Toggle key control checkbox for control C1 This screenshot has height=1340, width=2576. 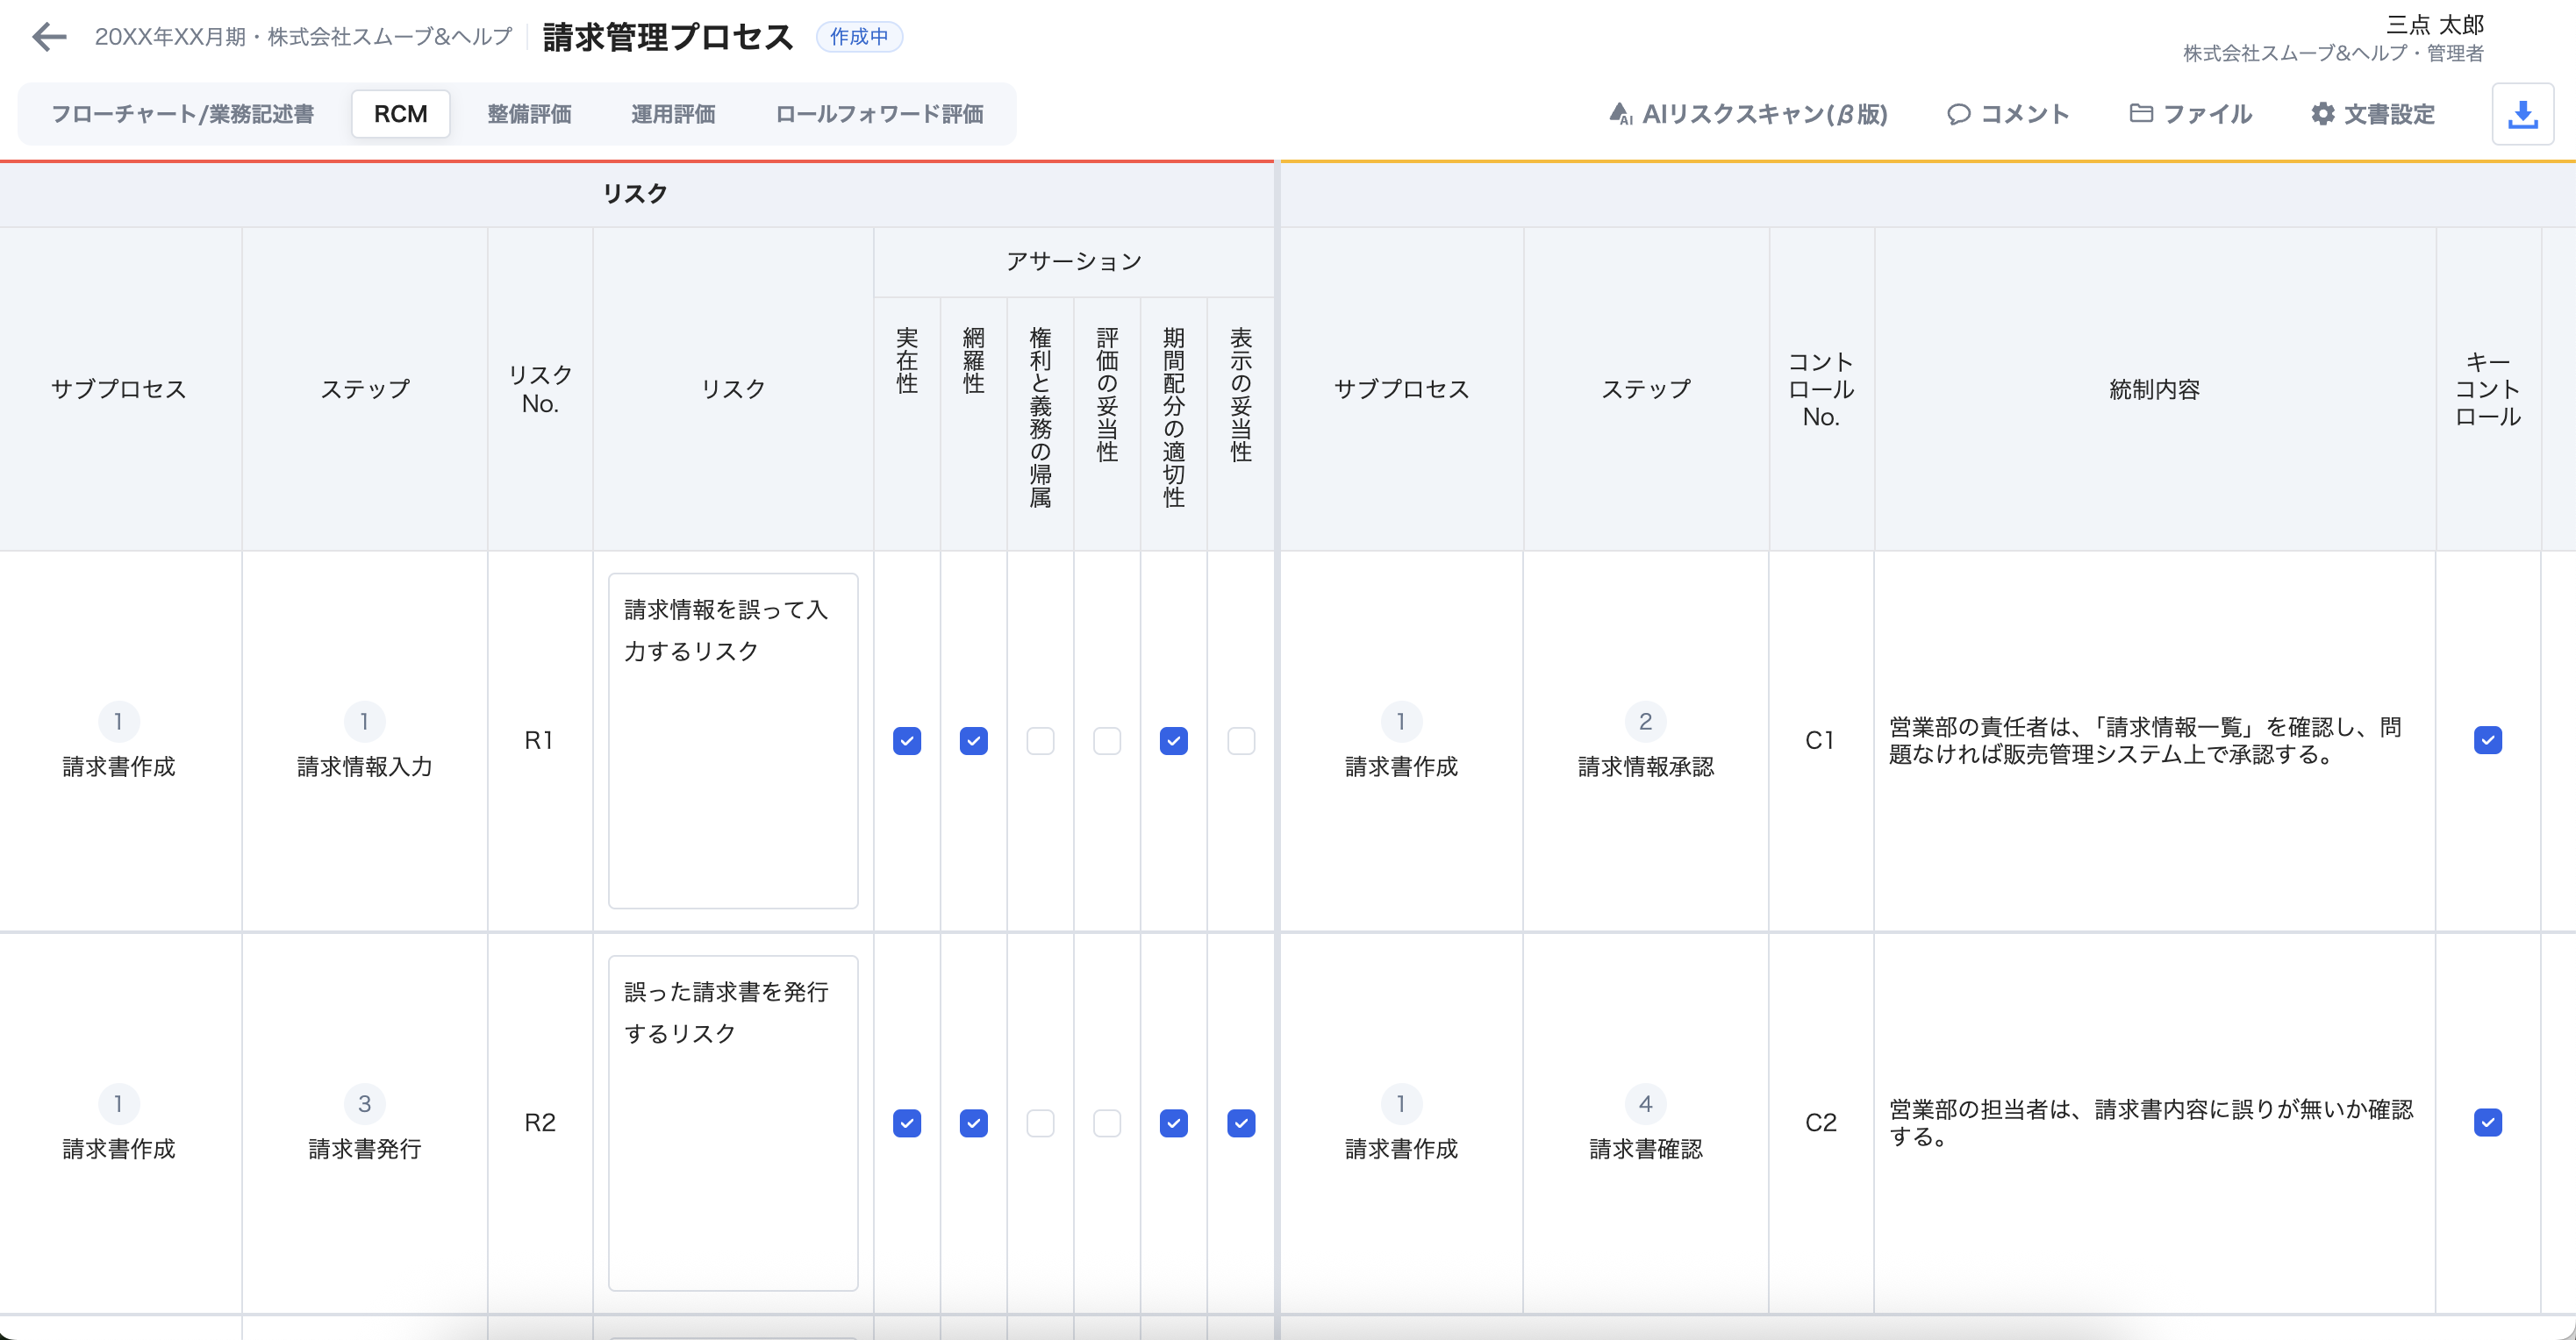point(2488,739)
